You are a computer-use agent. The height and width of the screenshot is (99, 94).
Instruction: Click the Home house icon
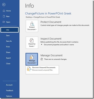point(4,11)
